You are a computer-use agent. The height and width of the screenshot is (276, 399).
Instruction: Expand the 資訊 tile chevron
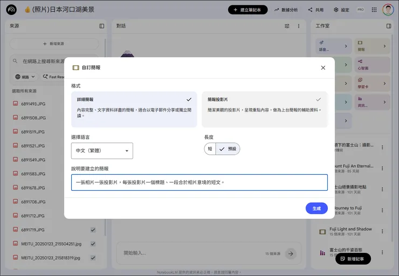[384, 102]
